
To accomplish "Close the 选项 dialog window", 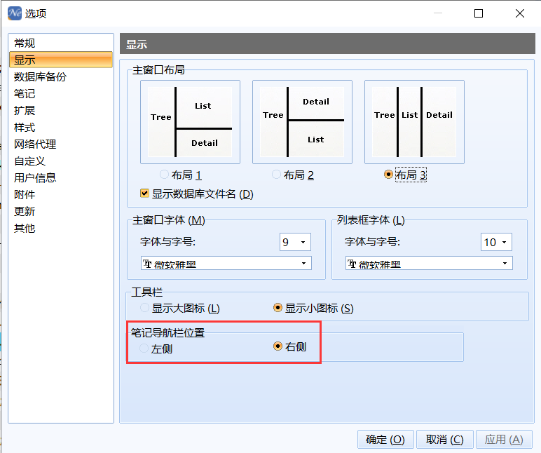I will tap(519, 13).
